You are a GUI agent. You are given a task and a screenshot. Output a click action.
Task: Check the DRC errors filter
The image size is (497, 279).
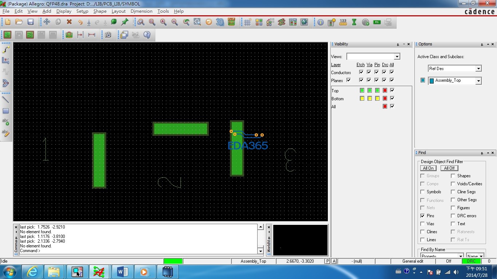[x=453, y=216]
